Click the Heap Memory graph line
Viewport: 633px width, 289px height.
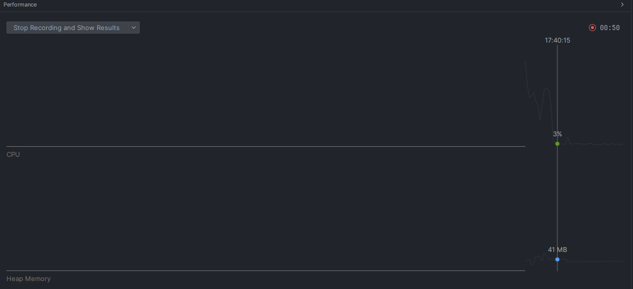pos(539,257)
